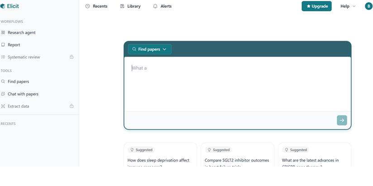Click the Chat with papers bubble icon
373x186 pixels.
[3, 94]
